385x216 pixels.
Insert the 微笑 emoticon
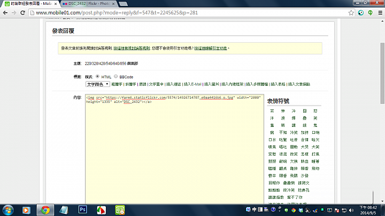tap(294, 154)
